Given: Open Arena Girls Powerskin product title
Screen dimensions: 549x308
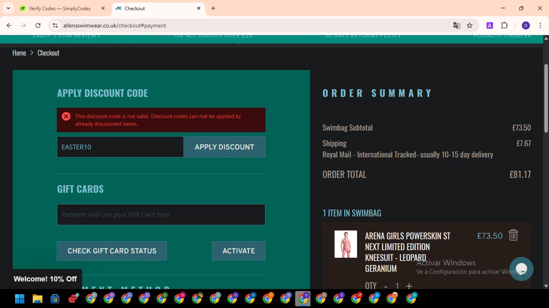Looking at the screenshot, I should pyautogui.click(x=408, y=252).
